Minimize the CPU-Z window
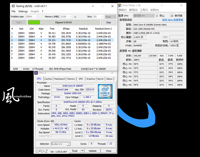200x157 pixels. click(93, 73)
